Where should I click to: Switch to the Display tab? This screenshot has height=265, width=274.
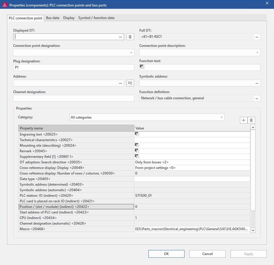point(69,18)
